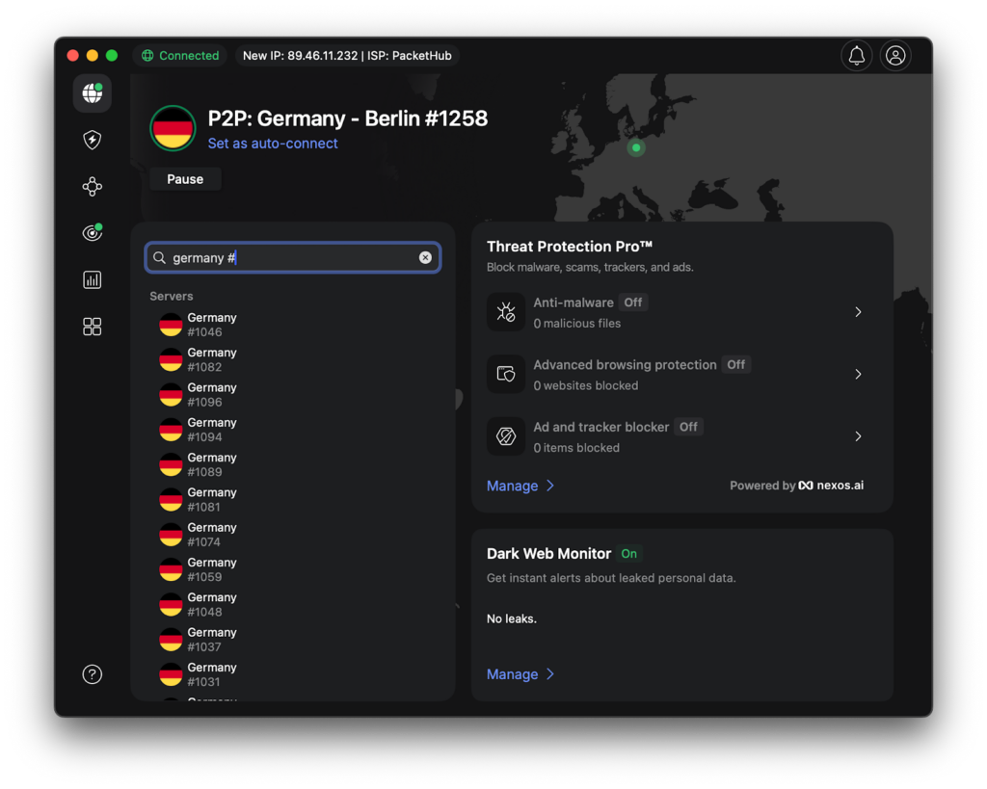Open the apps grid icon in sidebar
The width and height of the screenshot is (987, 789).
(92, 327)
